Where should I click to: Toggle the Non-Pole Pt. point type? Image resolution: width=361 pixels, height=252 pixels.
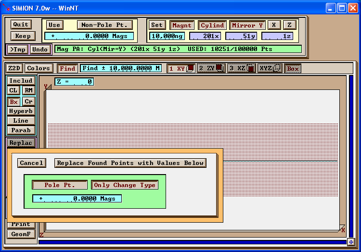tap(105, 25)
